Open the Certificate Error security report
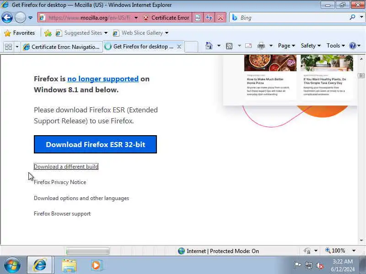This screenshot has height=274, width=366. point(166,18)
